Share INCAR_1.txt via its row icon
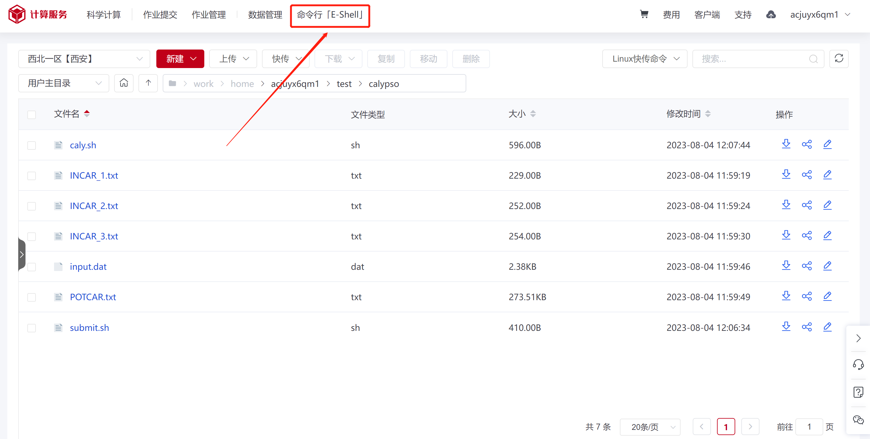 pos(807,175)
